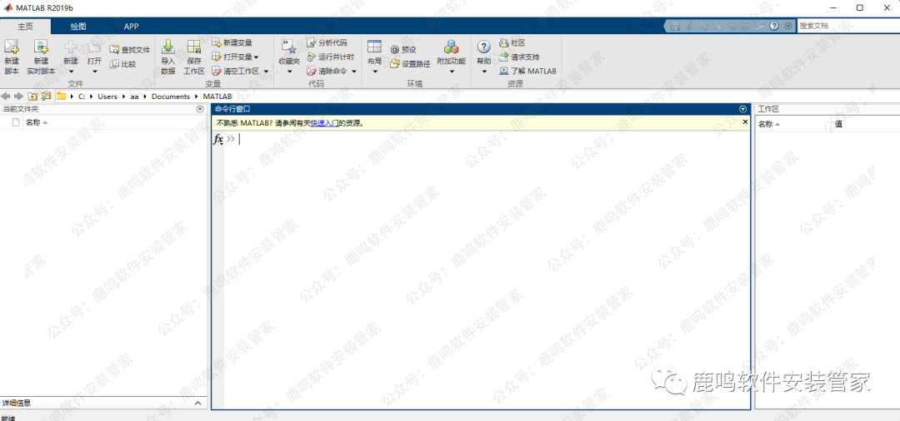This screenshot has height=421, width=900.
Task: Expand the Favorites (收藏夹) dropdown
Action: coord(289,72)
